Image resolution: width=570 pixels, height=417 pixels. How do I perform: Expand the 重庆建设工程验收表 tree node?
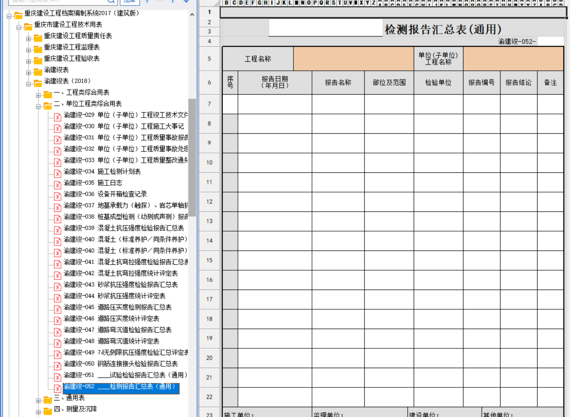(28, 61)
